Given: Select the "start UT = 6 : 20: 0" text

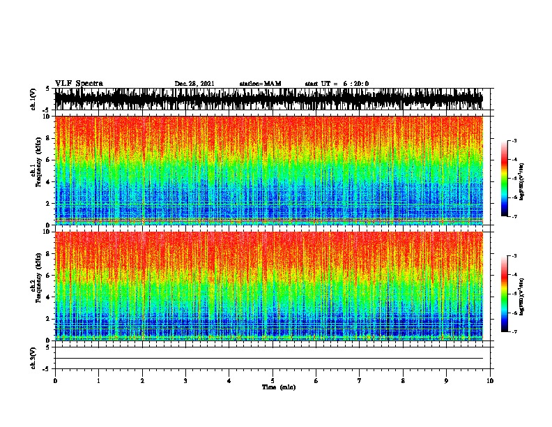Looking at the screenshot, I should (337, 84).
